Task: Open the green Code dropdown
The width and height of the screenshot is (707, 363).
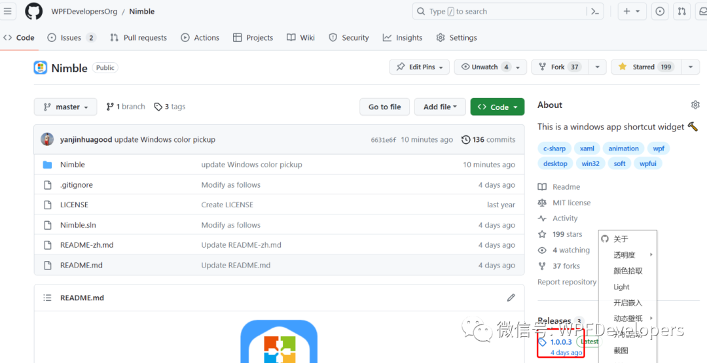Action: coord(498,107)
